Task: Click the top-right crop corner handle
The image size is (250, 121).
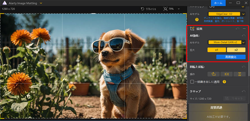Action: point(185,15)
